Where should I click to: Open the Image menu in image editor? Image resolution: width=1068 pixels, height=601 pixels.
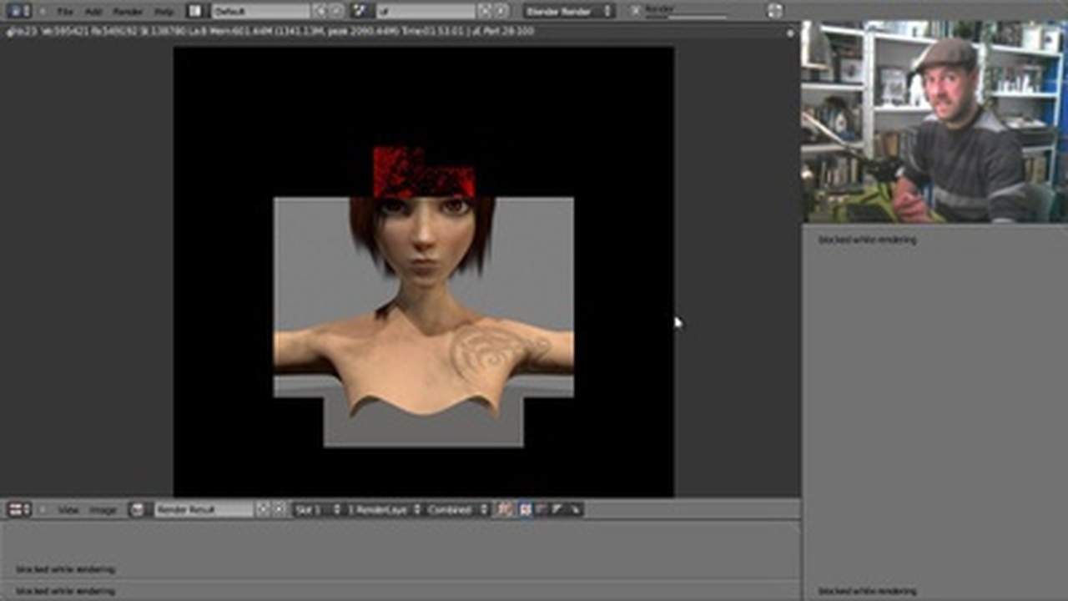103,510
